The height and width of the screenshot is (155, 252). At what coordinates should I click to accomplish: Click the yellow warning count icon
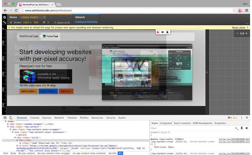click(x=234, y=118)
